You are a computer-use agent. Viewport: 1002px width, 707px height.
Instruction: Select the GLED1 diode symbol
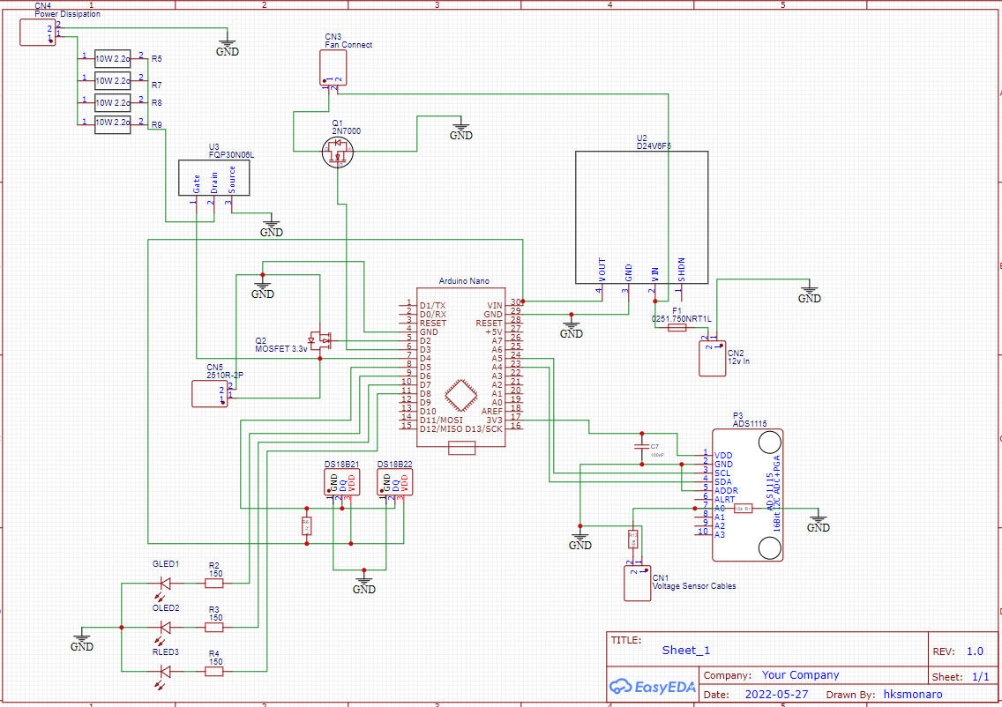pyautogui.click(x=164, y=581)
